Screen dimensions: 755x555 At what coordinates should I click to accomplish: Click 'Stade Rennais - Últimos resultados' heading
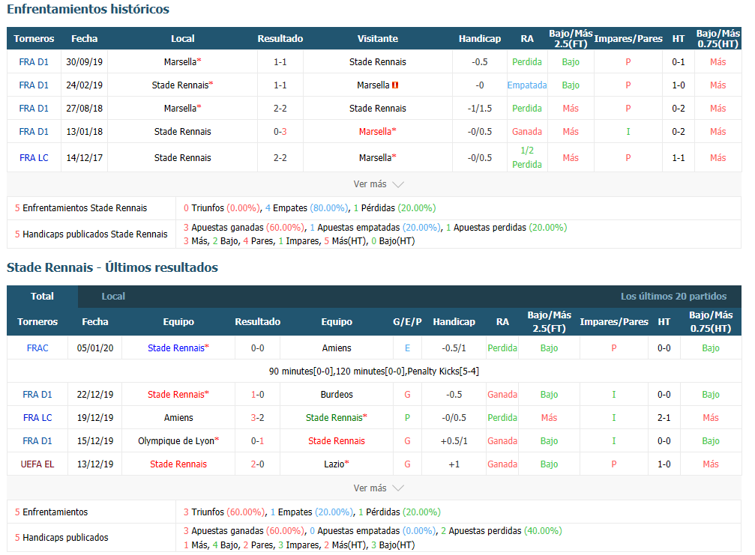coord(112,267)
